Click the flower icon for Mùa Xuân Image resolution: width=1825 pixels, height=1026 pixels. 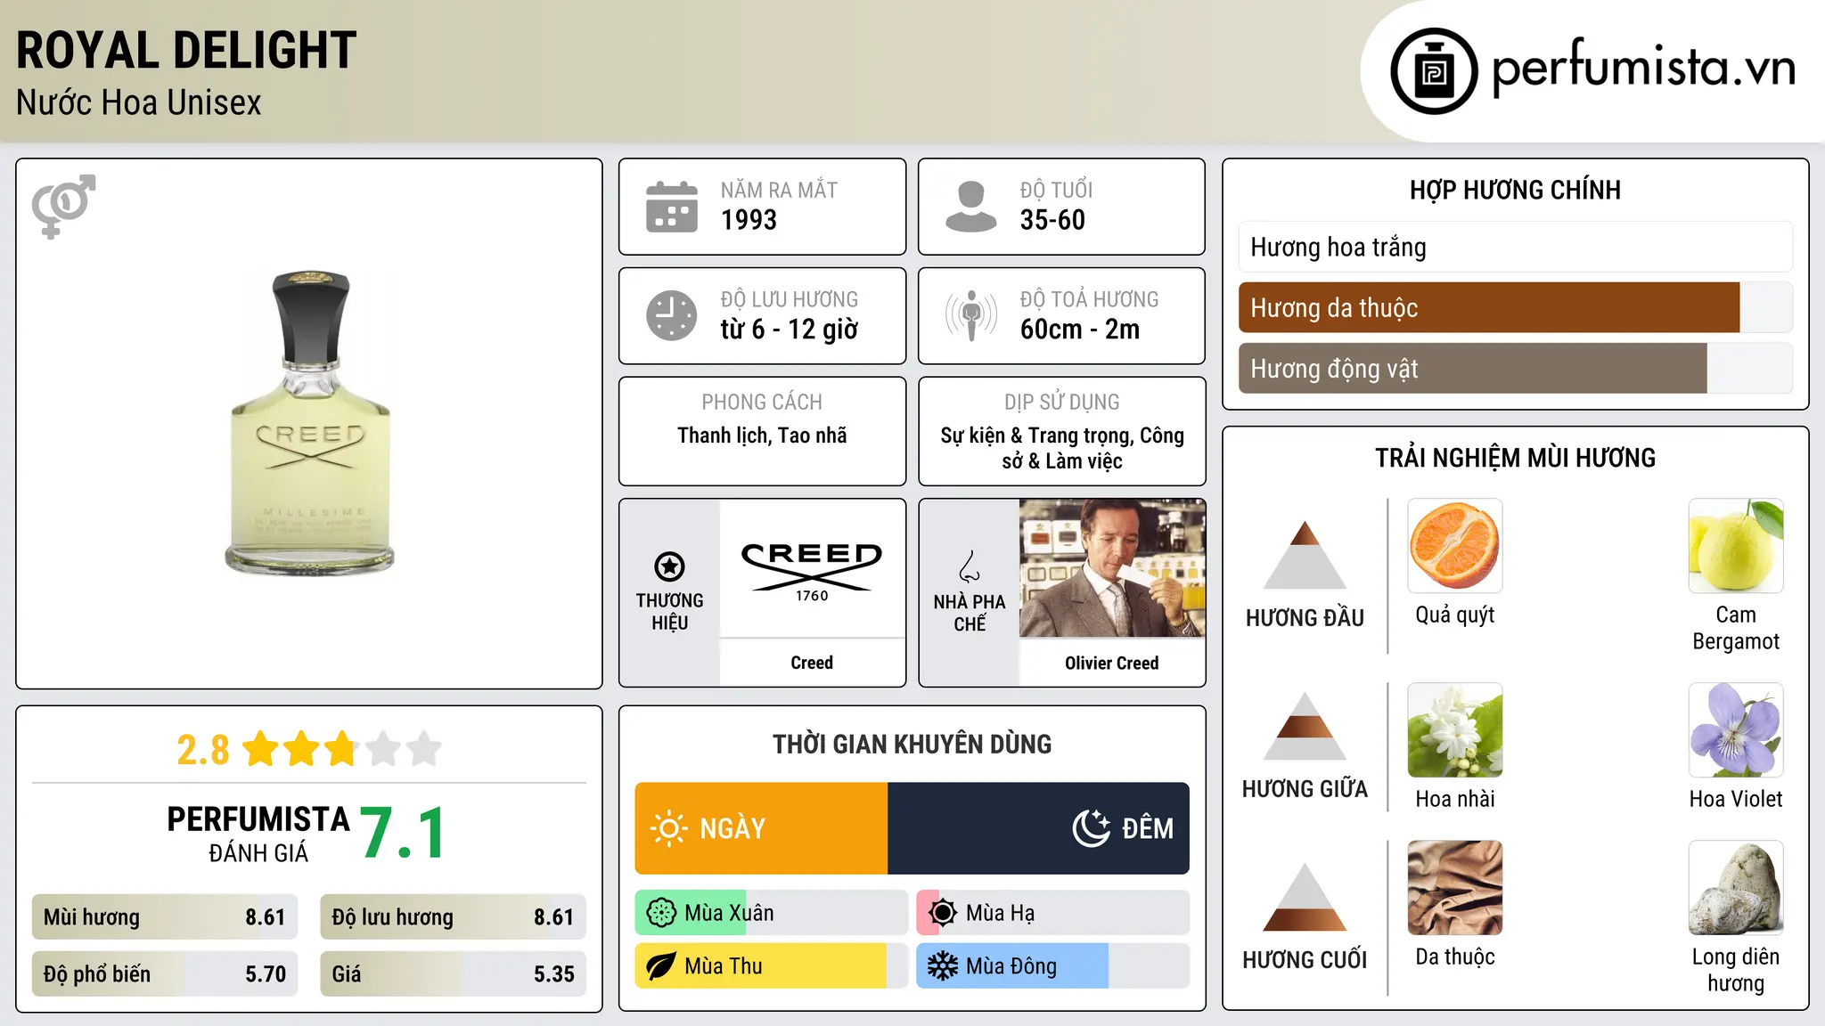pyautogui.click(x=661, y=913)
